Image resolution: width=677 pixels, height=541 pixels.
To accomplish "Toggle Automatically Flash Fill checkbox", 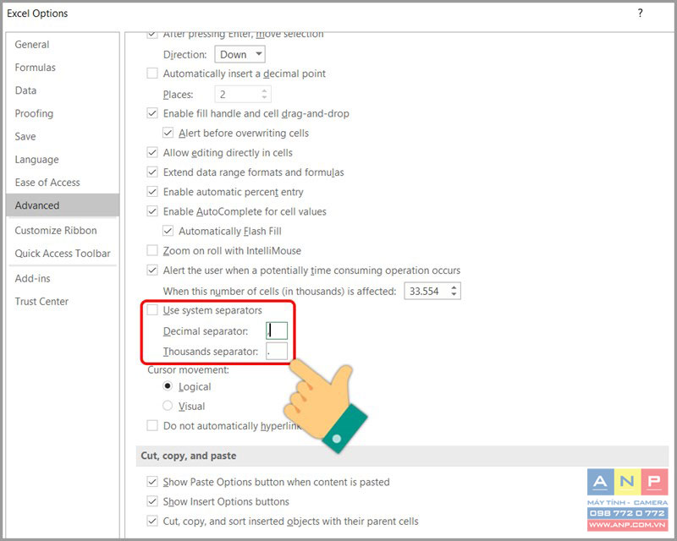I will point(168,232).
